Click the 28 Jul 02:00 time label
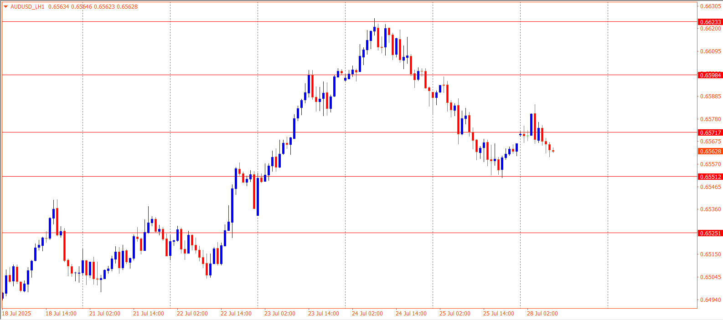This screenshot has width=723, height=320. coord(542,314)
